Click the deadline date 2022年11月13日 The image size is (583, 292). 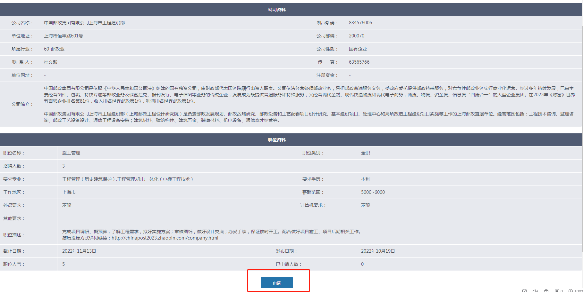click(x=79, y=251)
